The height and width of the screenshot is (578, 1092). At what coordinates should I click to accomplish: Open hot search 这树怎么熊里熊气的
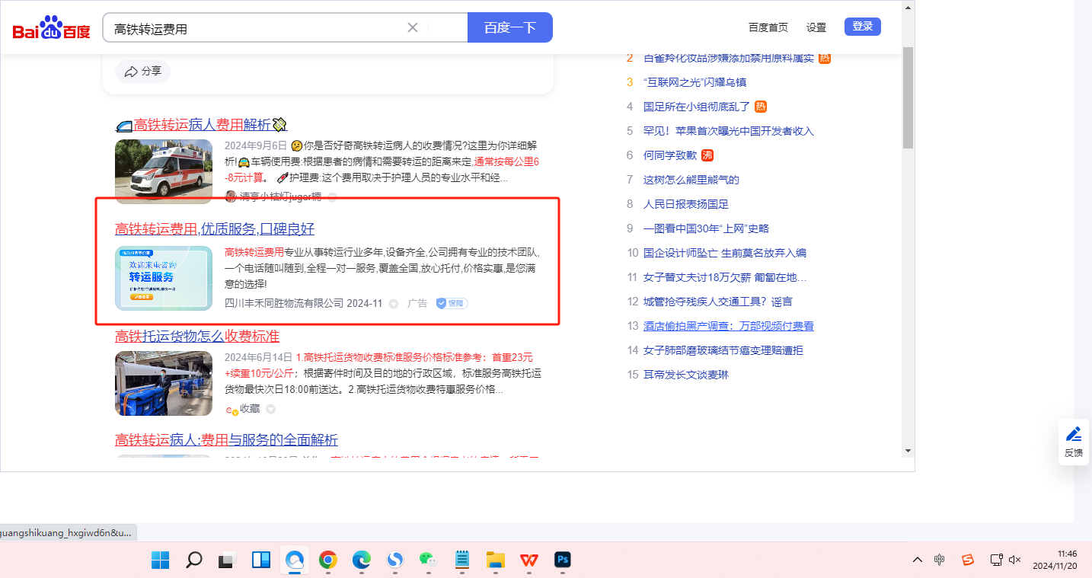coord(691,180)
